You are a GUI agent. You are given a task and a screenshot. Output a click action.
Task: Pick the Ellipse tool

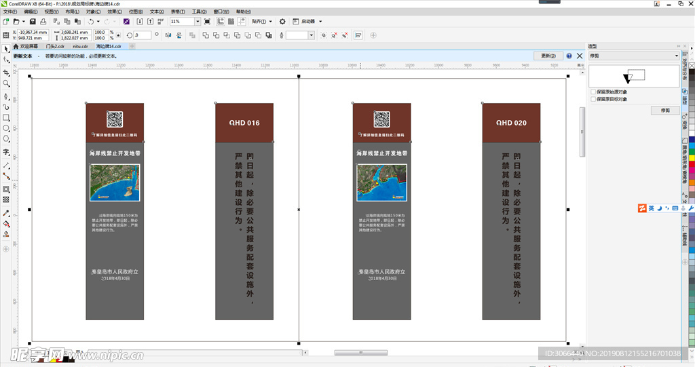tap(6, 128)
